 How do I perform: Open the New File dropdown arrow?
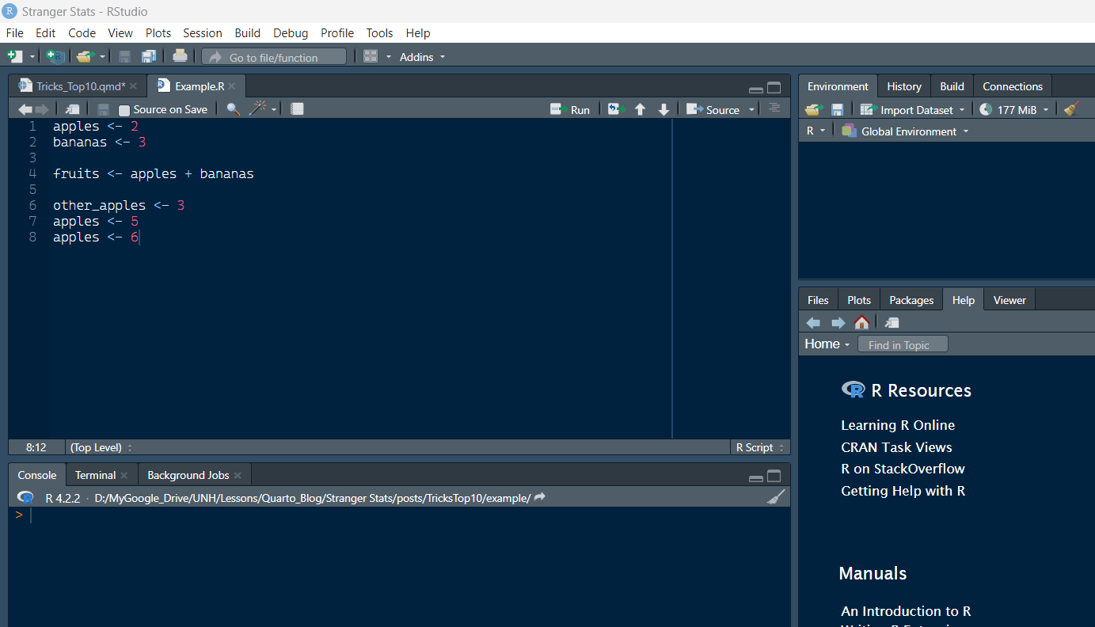tap(32, 57)
